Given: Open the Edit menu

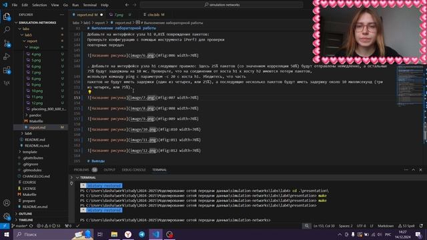Looking at the screenshot, I should 25,5.
